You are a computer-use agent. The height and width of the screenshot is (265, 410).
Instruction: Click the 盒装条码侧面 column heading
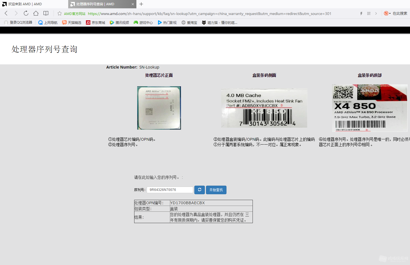pyautogui.click(x=264, y=75)
